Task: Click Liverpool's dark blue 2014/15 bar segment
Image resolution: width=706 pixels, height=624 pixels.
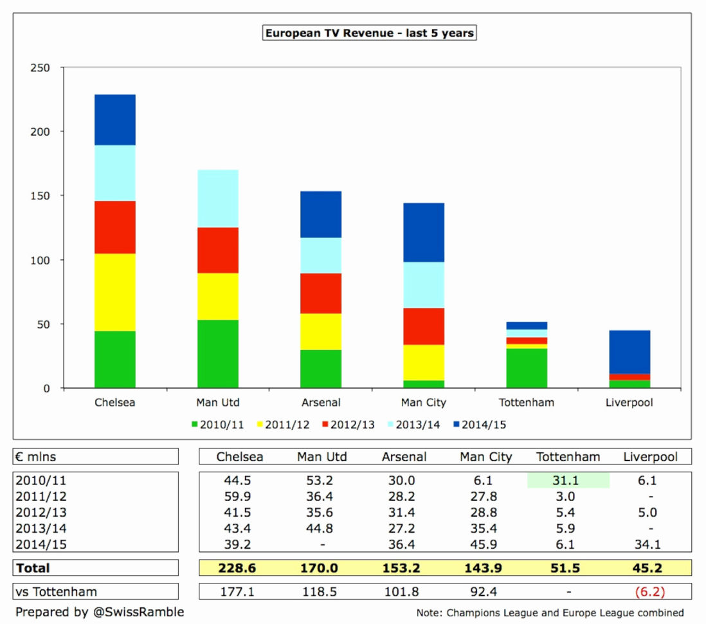Action: click(x=629, y=353)
